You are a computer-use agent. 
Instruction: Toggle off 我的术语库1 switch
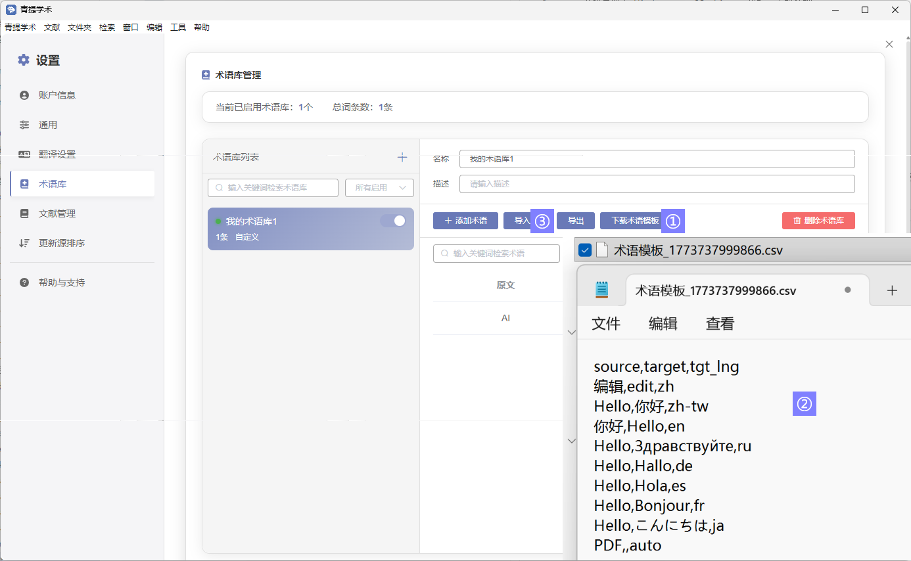coord(393,221)
